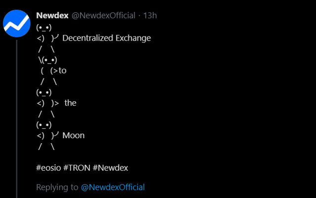316x198 pixels.
Task: Click the word 'the' in tweet
Action: [70, 103]
